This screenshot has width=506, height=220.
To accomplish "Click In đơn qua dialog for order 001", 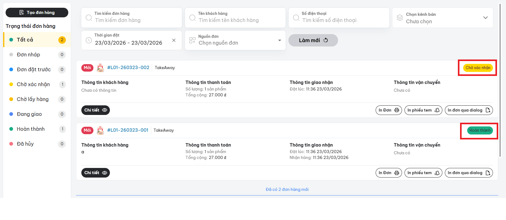I will (469, 173).
